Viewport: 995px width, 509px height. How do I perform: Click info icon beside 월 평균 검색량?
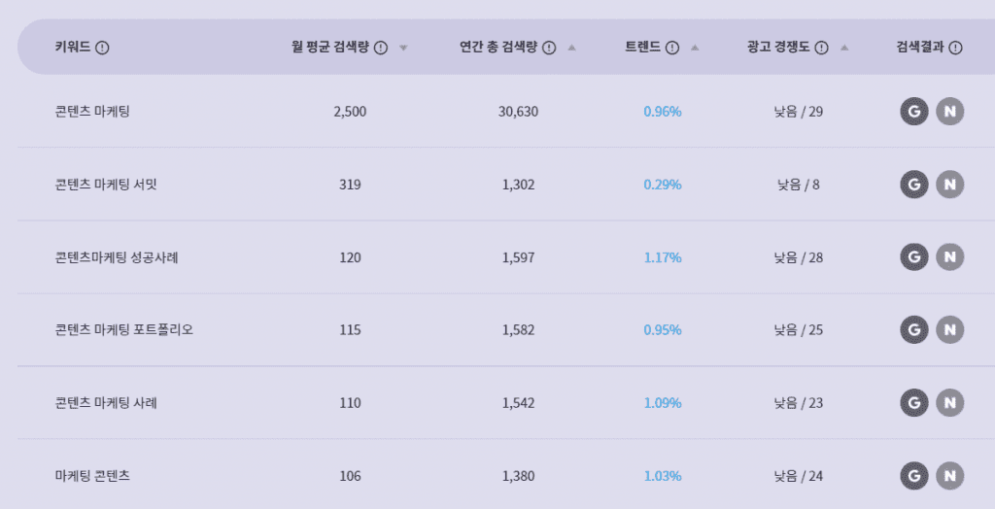[381, 48]
